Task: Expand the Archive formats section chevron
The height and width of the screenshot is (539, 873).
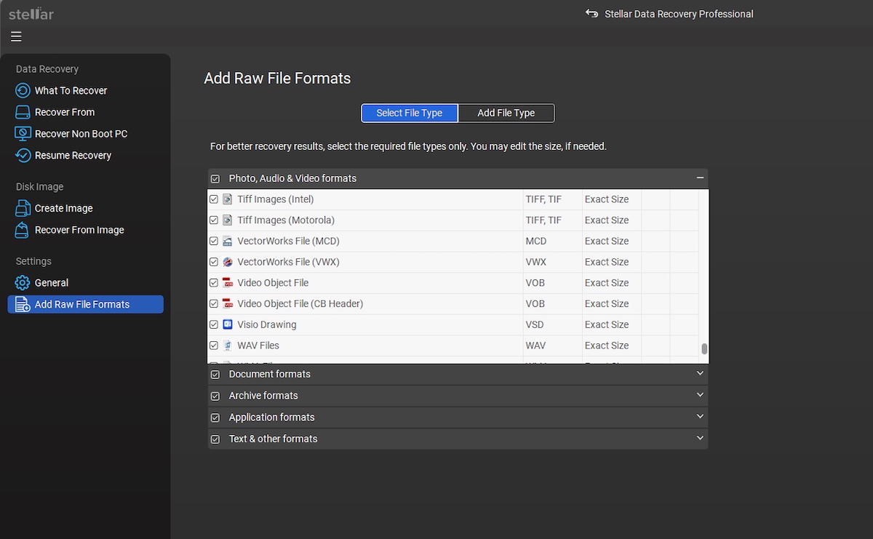Action: 700,395
